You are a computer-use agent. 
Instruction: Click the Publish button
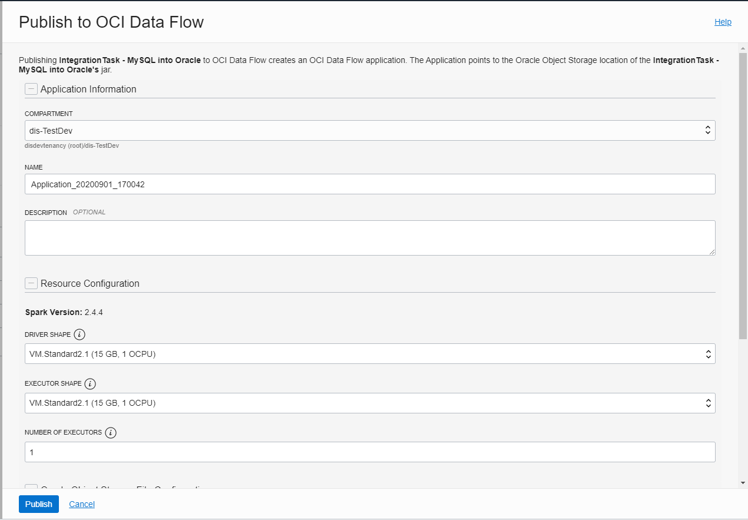pyautogui.click(x=38, y=504)
